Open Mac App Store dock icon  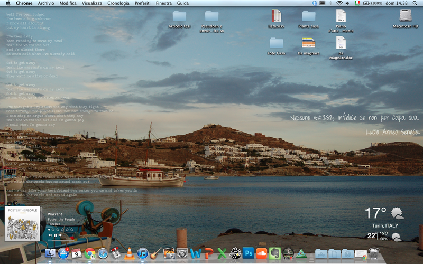[x=64, y=254]
